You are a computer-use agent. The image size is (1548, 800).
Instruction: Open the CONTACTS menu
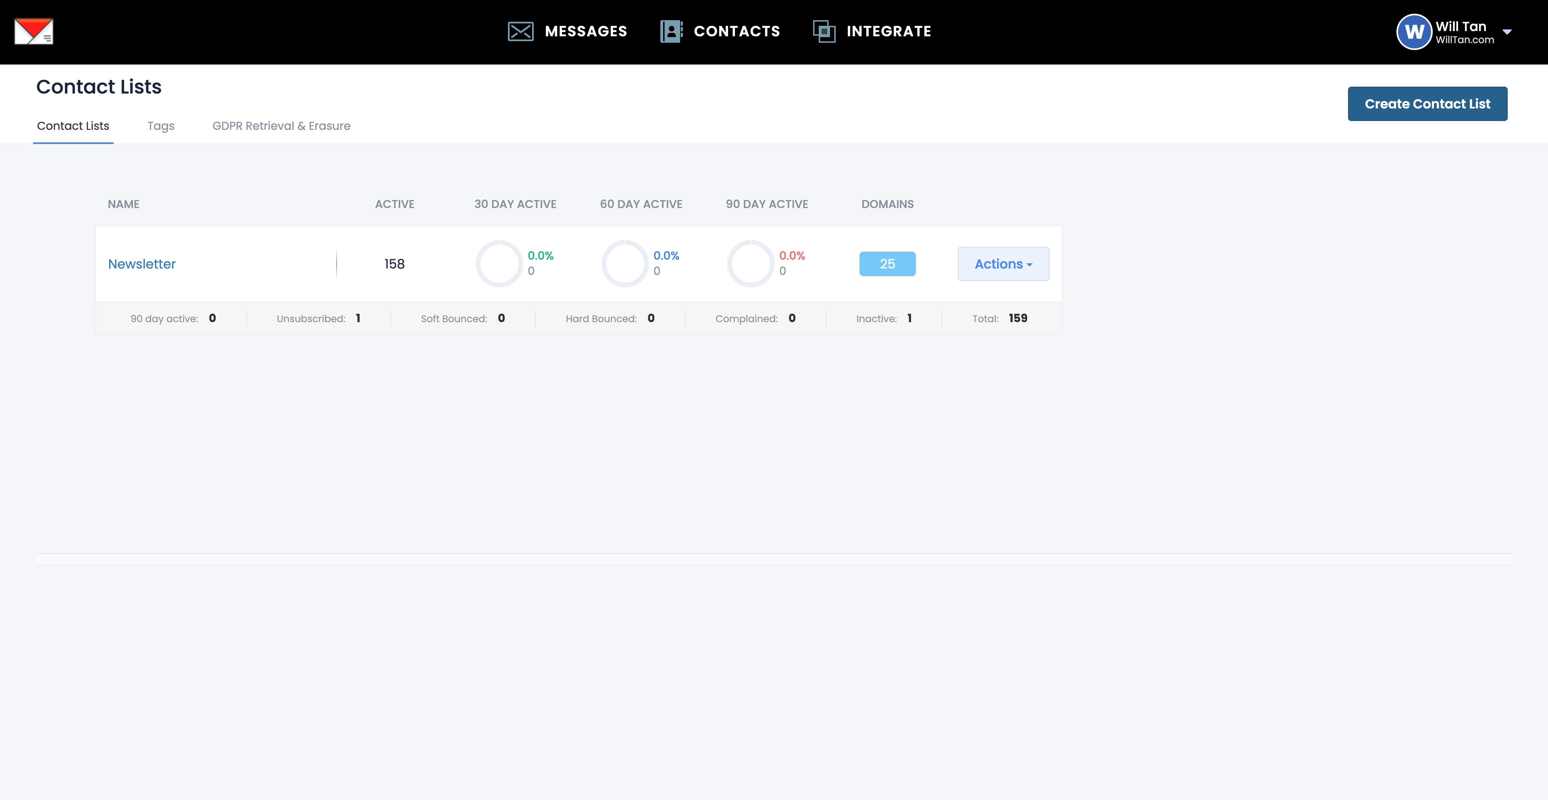(x=736, y=31)
